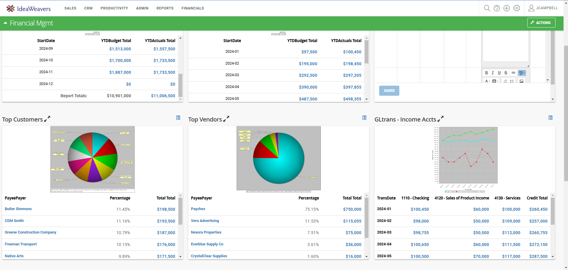Click $260,450 credit total for 2024-01
This screenshot has width=568, height=270.
(x=538, y=209)
